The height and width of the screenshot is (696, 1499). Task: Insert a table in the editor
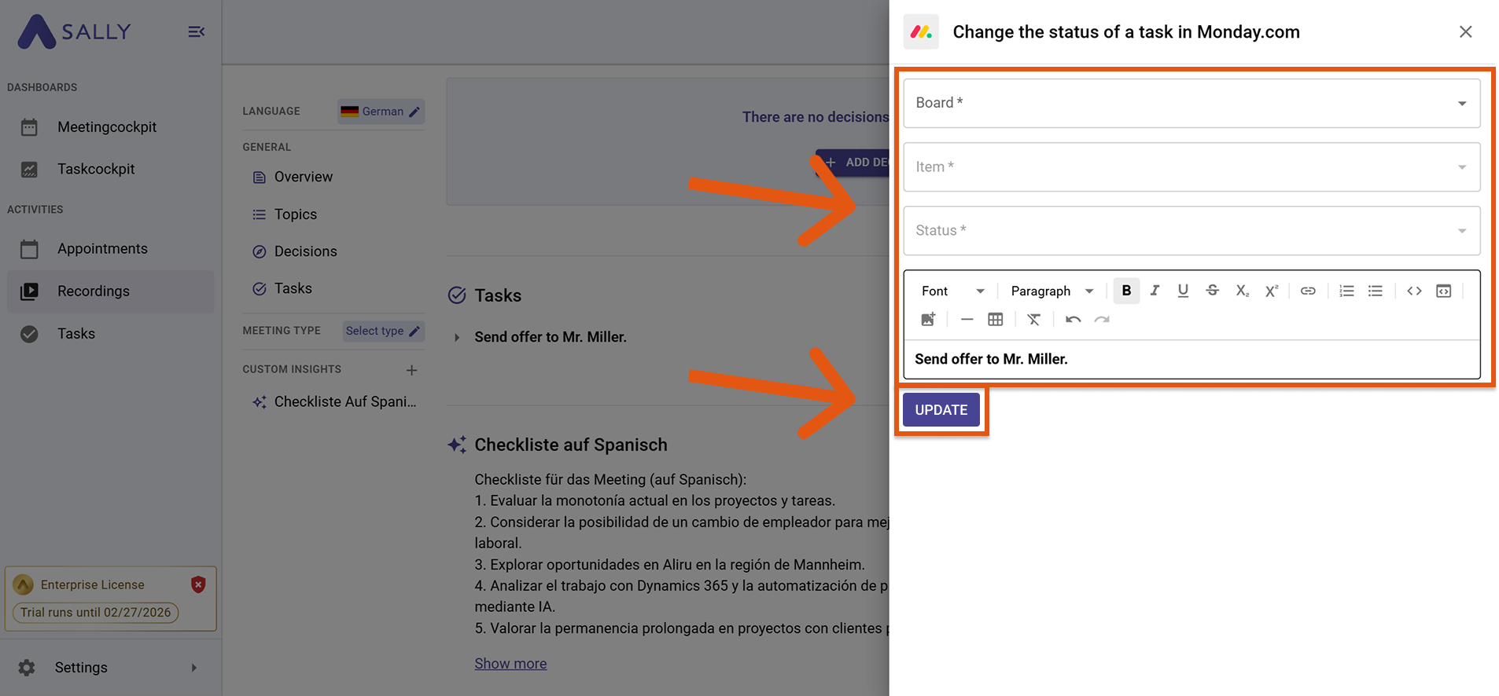click(996, 319)
